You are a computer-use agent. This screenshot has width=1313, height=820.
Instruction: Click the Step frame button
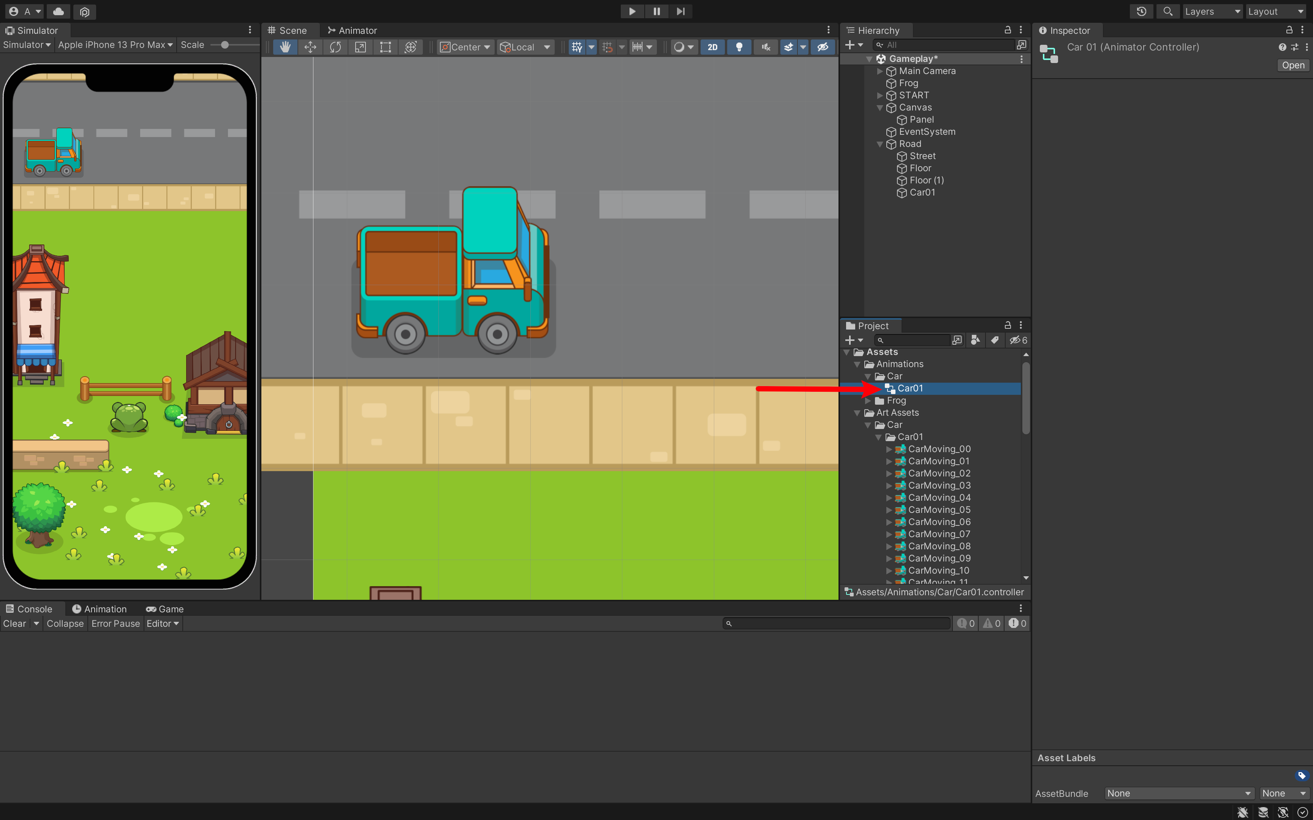coord(680,11)
